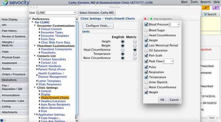Viewport: 221px width, 122px height.
Task: Open the Main menu
Action: pos(184,2)
